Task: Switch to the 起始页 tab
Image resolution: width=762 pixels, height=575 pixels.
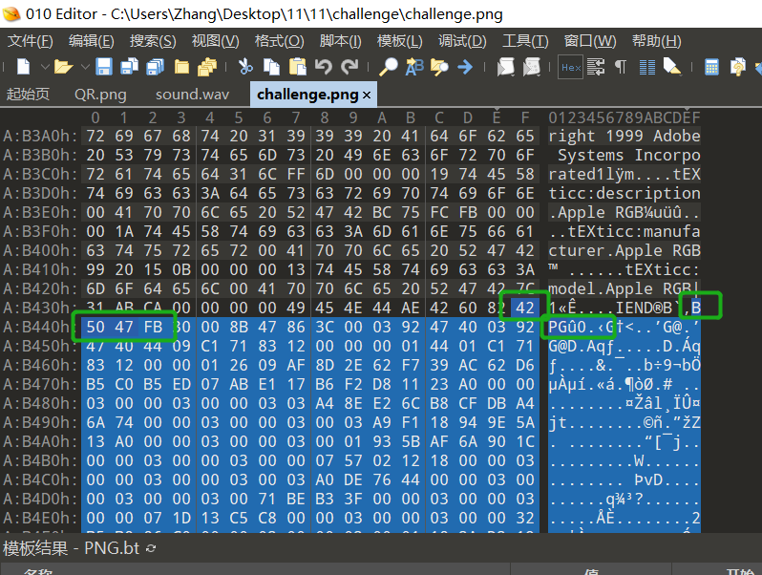Action: pyautogui.click(x=28, y=94)
